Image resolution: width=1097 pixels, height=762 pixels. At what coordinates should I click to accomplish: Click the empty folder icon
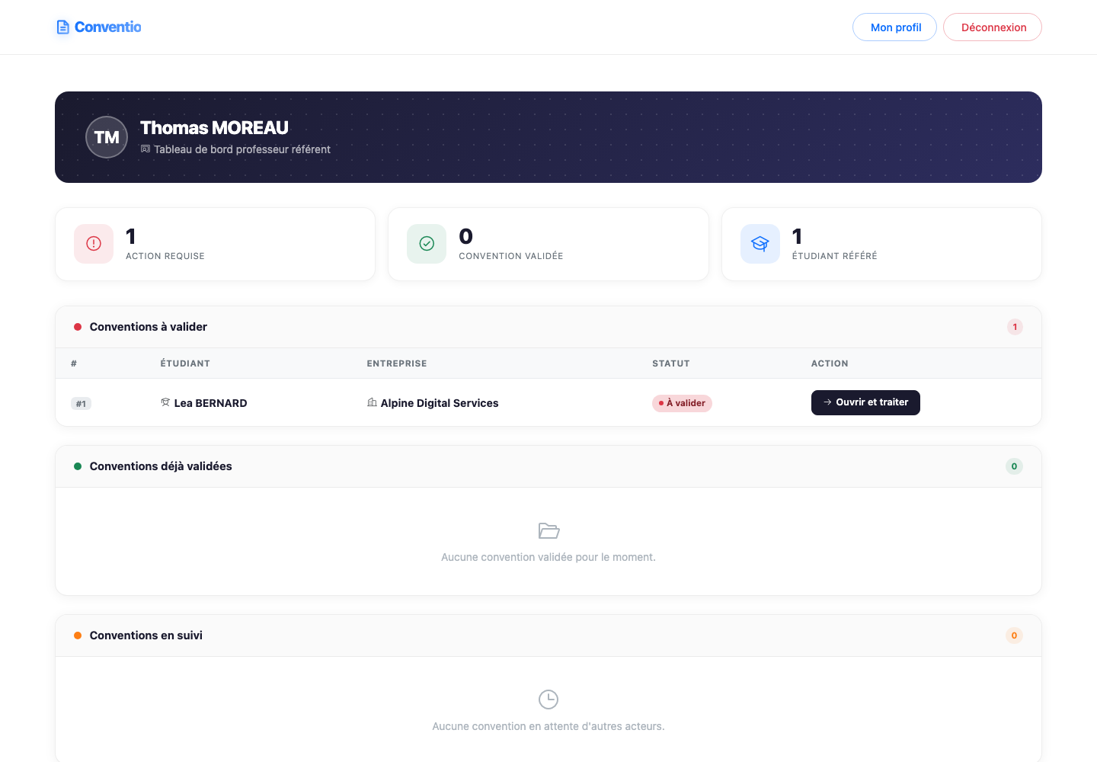548,530
